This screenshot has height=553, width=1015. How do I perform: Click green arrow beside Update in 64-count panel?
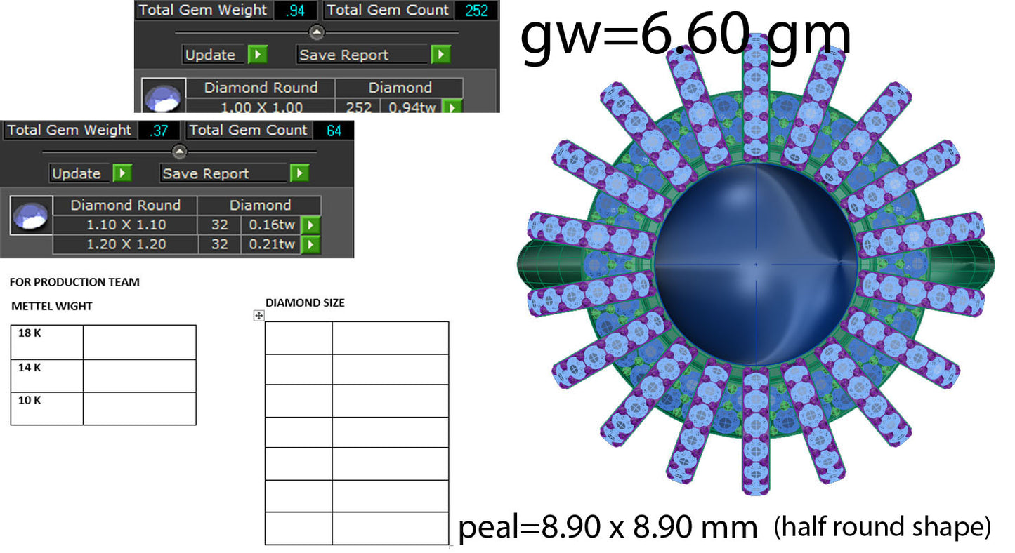pos(122,173)
